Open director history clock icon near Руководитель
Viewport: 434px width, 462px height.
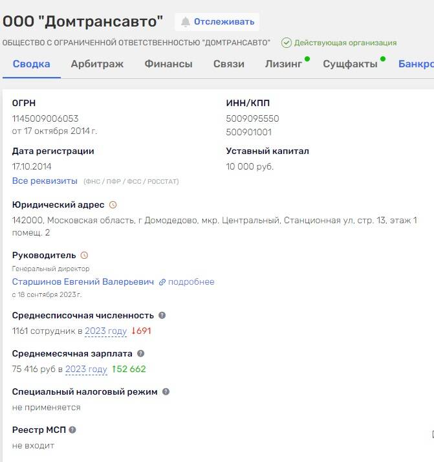click(84, 255)
